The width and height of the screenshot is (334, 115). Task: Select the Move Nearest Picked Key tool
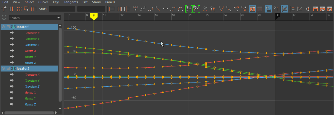click(4, 9)
